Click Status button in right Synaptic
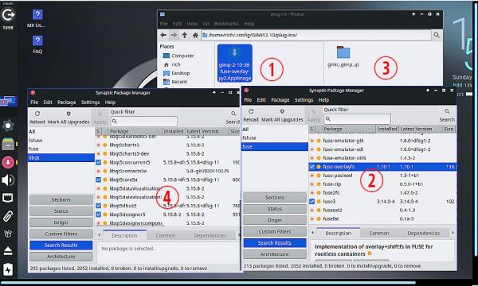The image size is (478, 286). pyautogui.click(x=275, y=209)
